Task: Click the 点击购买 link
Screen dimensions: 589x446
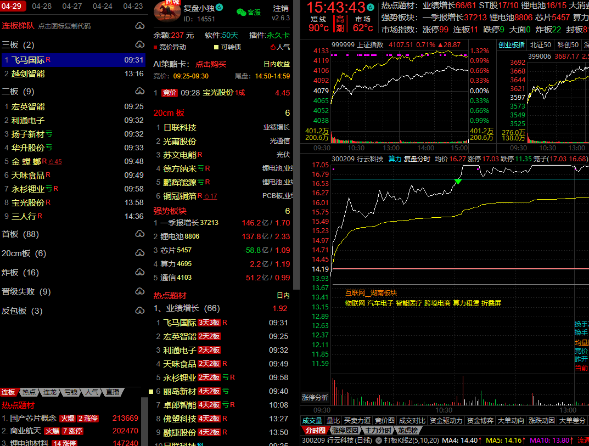Action: click(x=211, y=64)
